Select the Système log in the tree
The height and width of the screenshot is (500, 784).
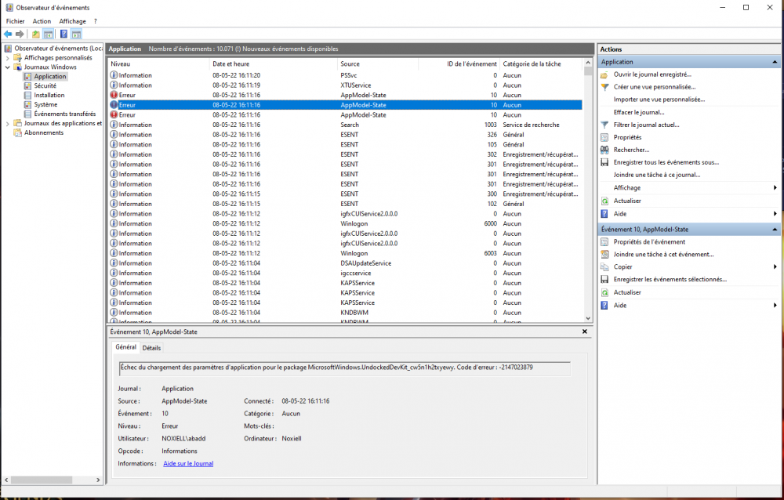pyautogui.click(x=45, y=104)
